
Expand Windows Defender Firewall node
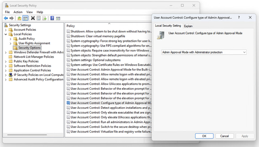point(6,52)
